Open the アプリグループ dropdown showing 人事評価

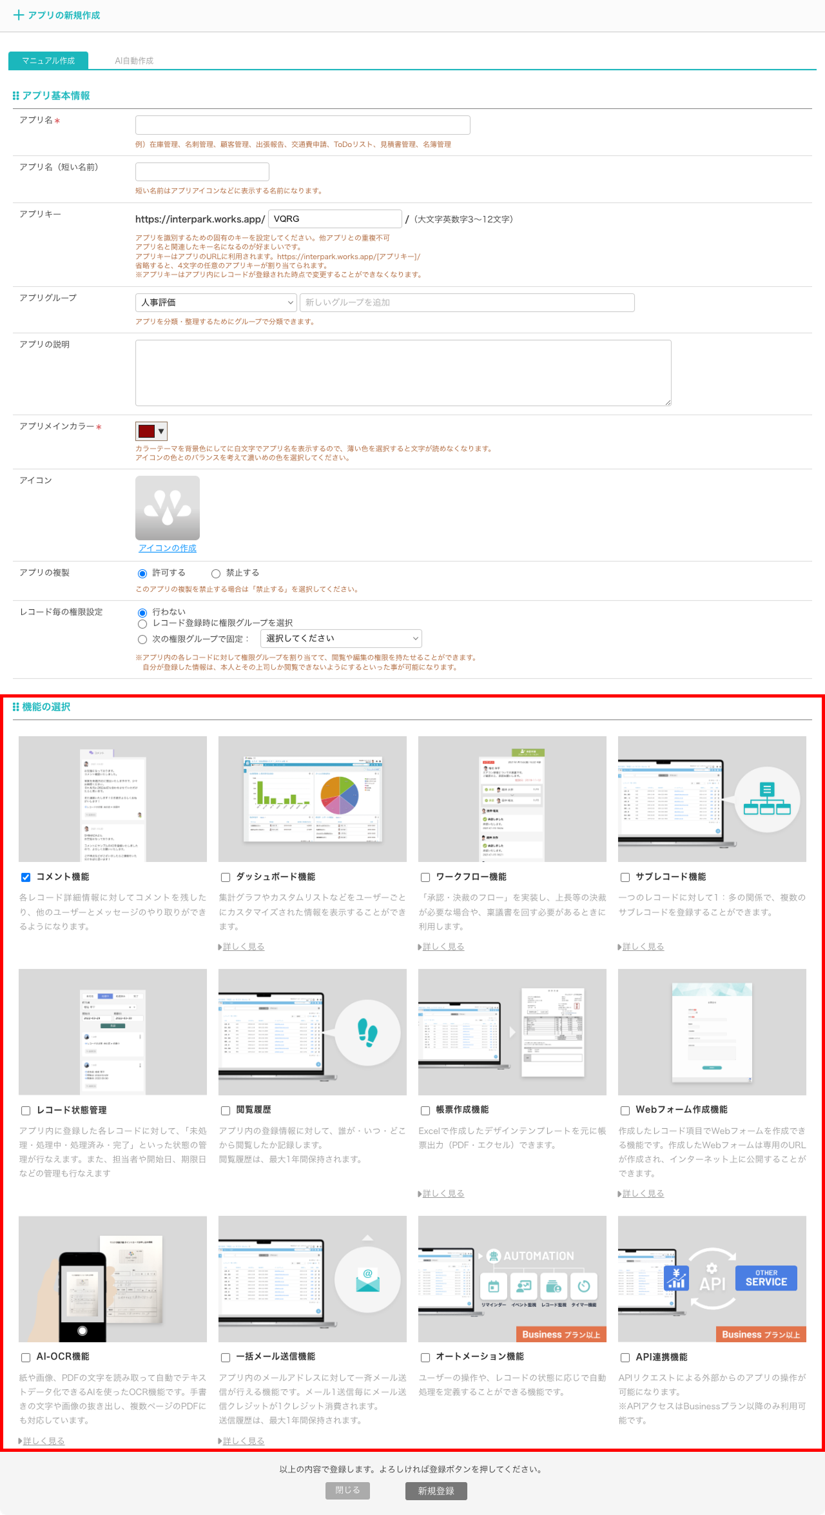216,302
